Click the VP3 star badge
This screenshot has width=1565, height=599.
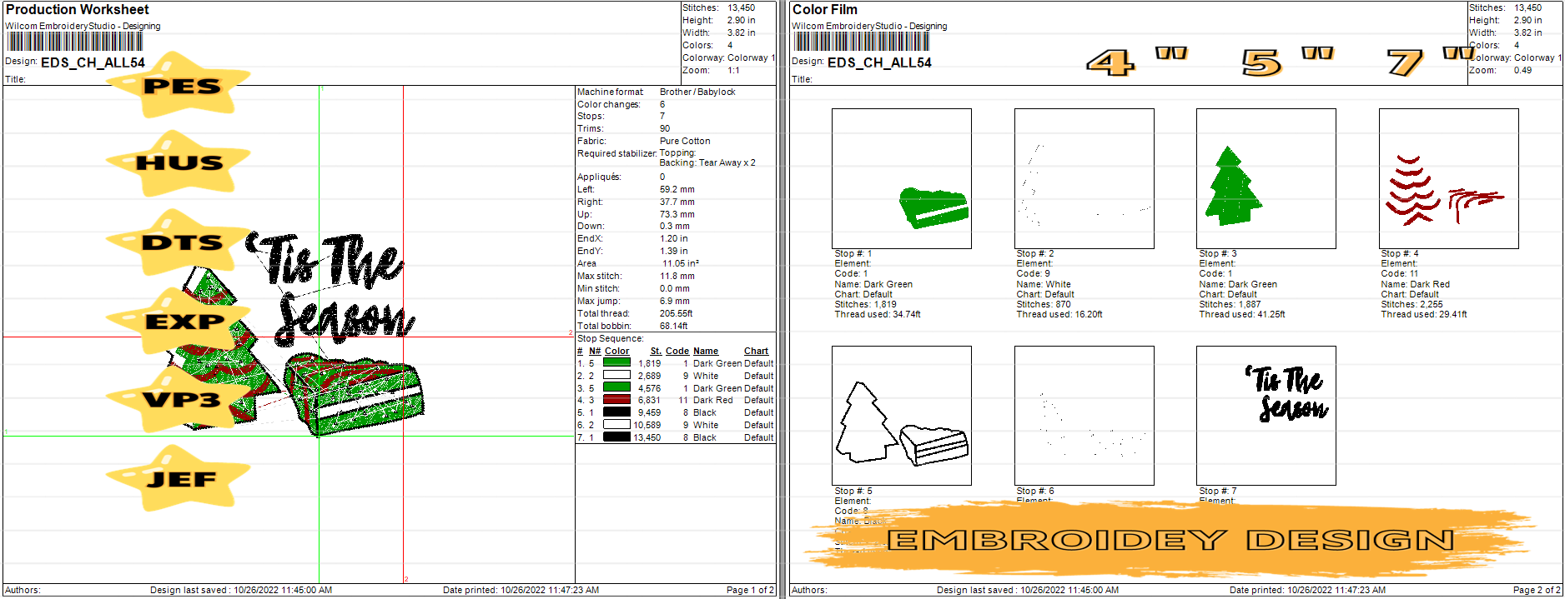click(x=179, y=400)
